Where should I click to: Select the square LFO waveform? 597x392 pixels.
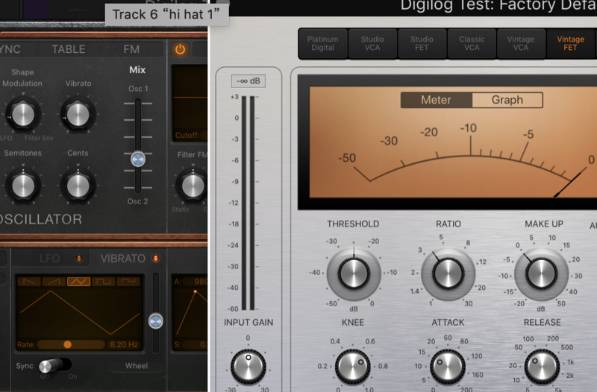[x=103, y=281]
